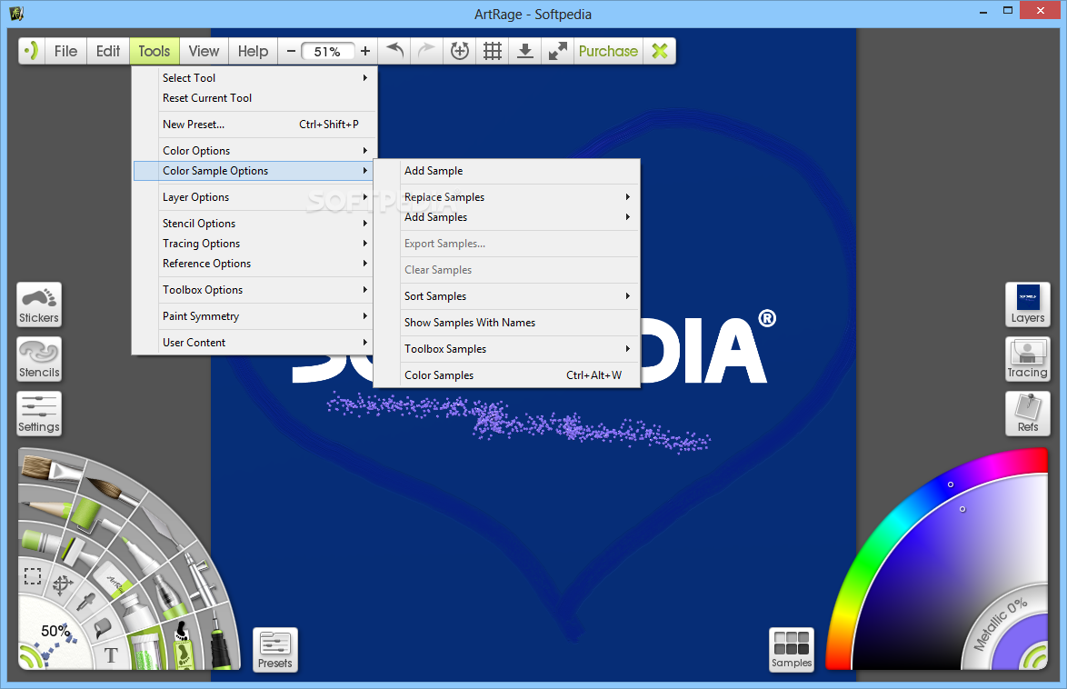Expand the Layer Options submenu
Screen dimensions: 1067x689
coord(255,197)
